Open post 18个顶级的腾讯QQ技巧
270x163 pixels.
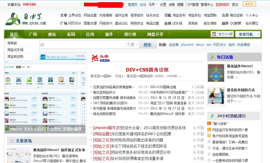pos(110,103)
